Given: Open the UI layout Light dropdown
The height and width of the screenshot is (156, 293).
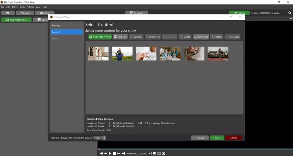Looking at the screenshot, I should click(99, 138).
